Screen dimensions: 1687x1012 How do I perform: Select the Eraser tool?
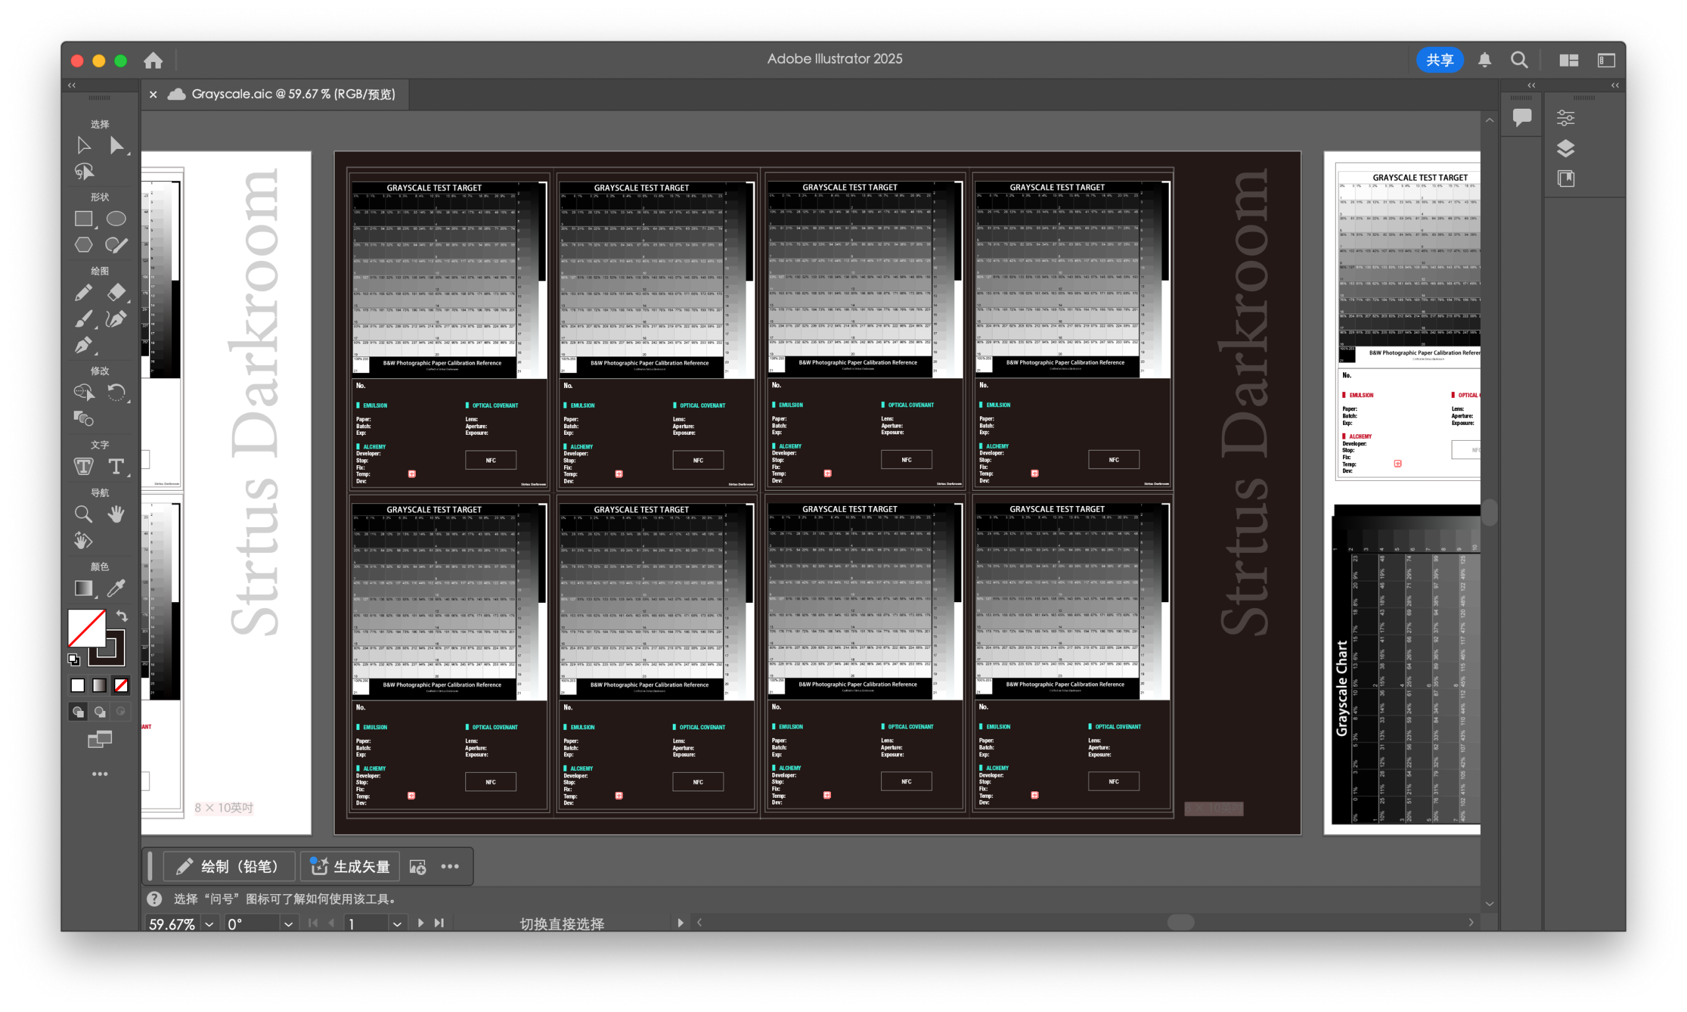(x=117, y=293)
